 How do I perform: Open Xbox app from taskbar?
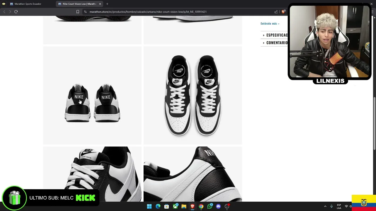pos(175,206)
